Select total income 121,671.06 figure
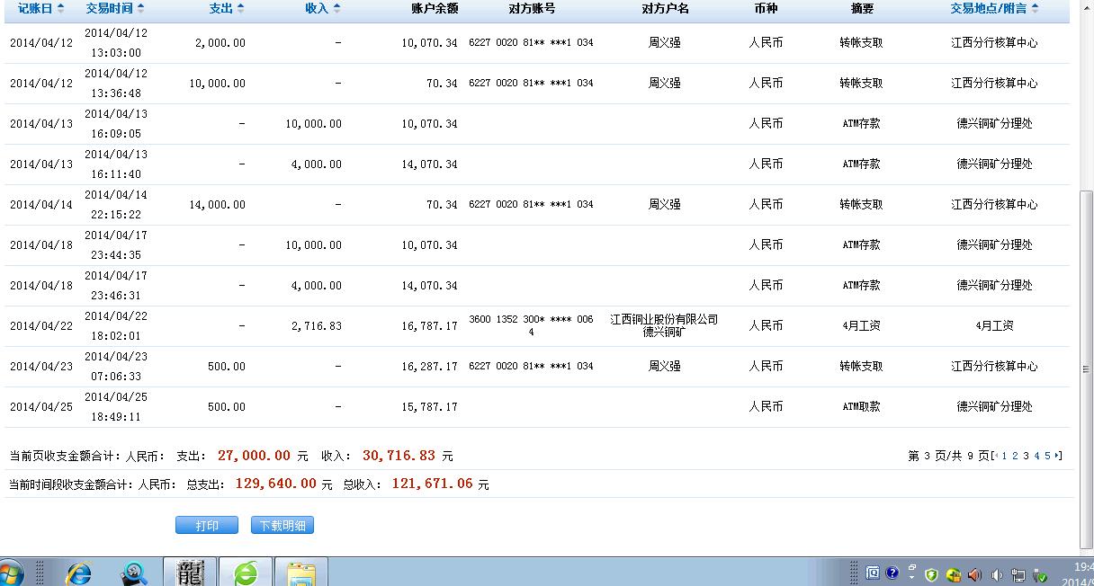The width and height of the screenshot is (1094, 586). [432, 484]
